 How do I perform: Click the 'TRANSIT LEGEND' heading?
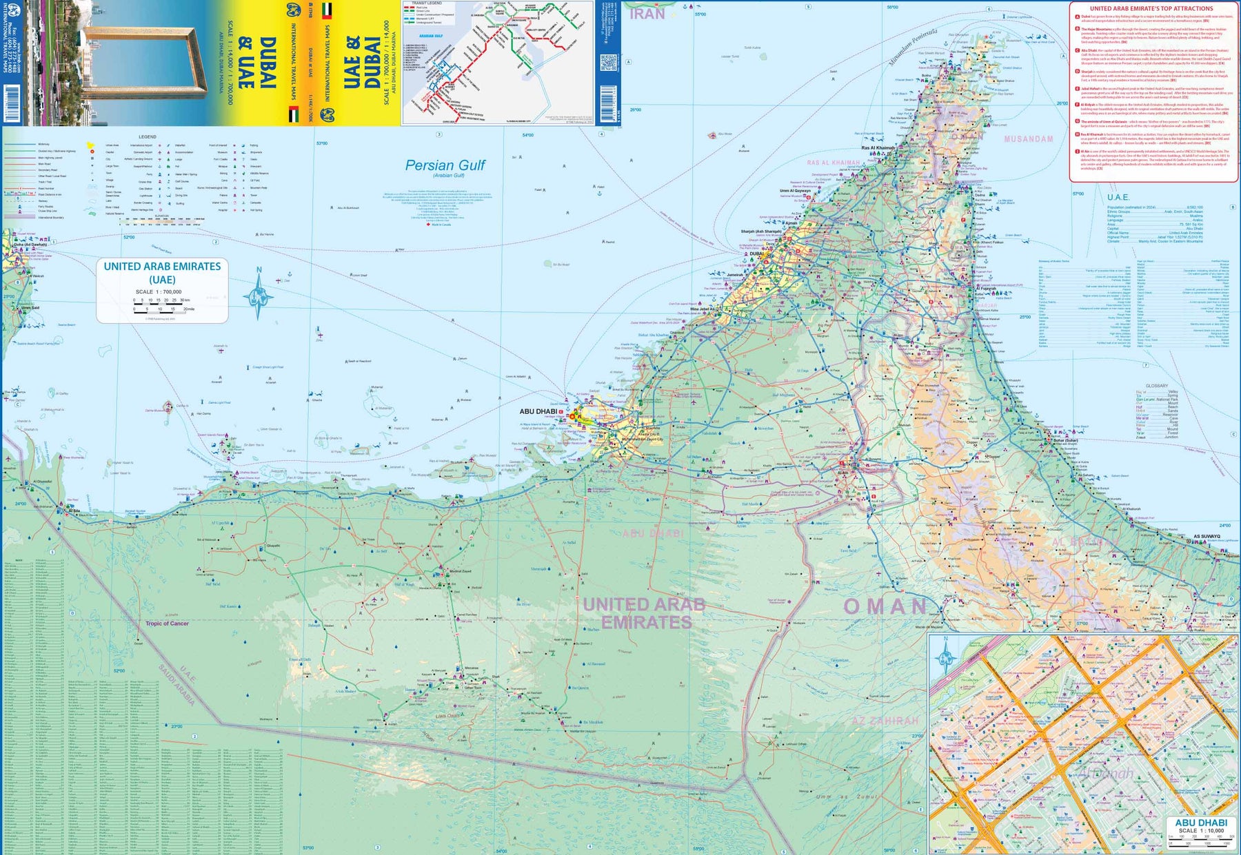[x=427, y=3]
